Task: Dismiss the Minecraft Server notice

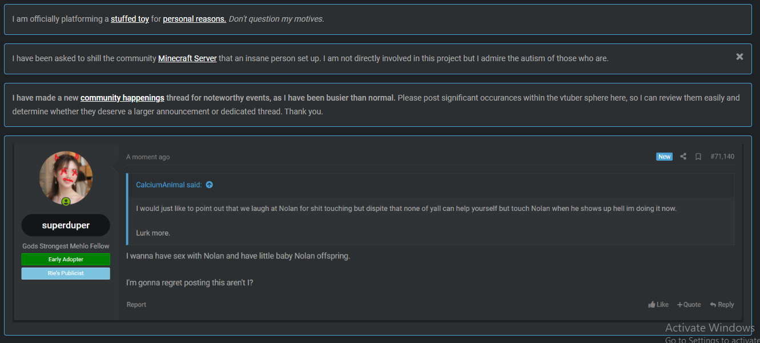Action: [739, 57]
